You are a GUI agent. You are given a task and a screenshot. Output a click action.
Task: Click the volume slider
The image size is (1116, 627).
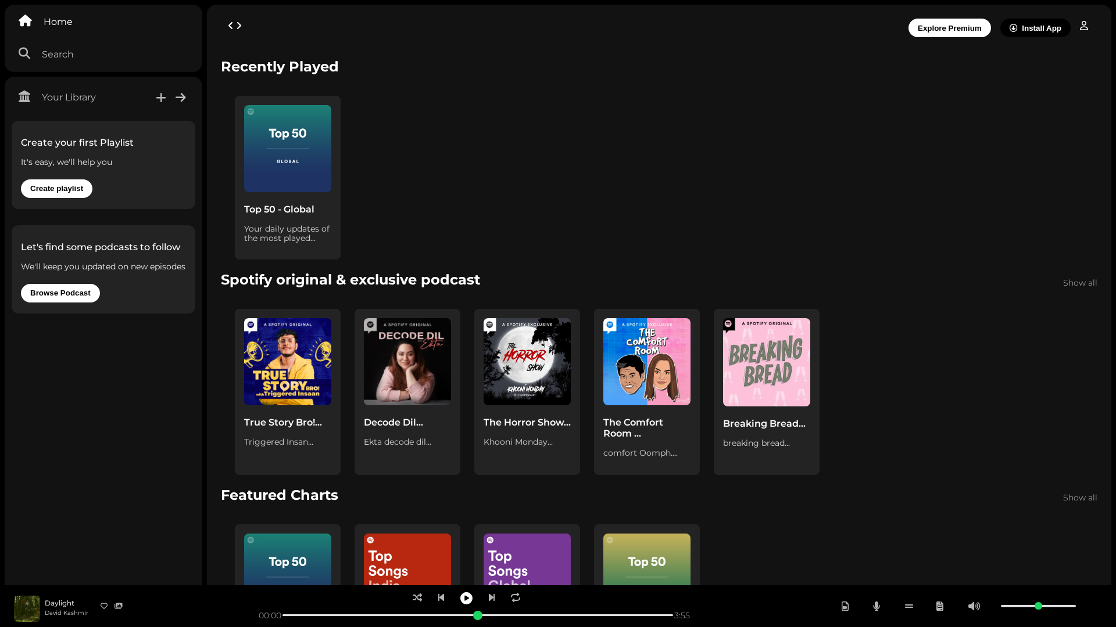point(1038,606)
